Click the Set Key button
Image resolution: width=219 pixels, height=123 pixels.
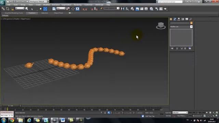168,116
